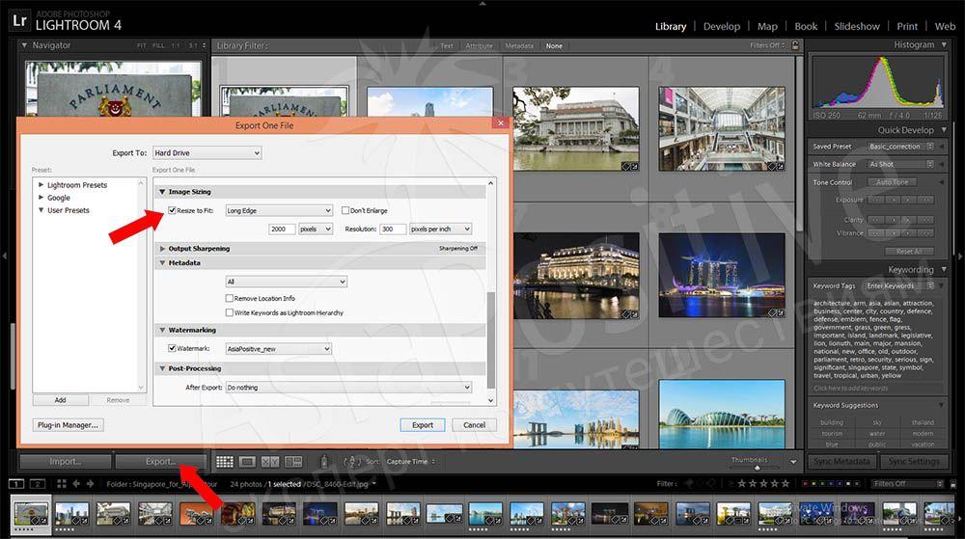Screen dimensions: 965x539
Task: Open the Capture Time sort dropdown
Action: 410,462
